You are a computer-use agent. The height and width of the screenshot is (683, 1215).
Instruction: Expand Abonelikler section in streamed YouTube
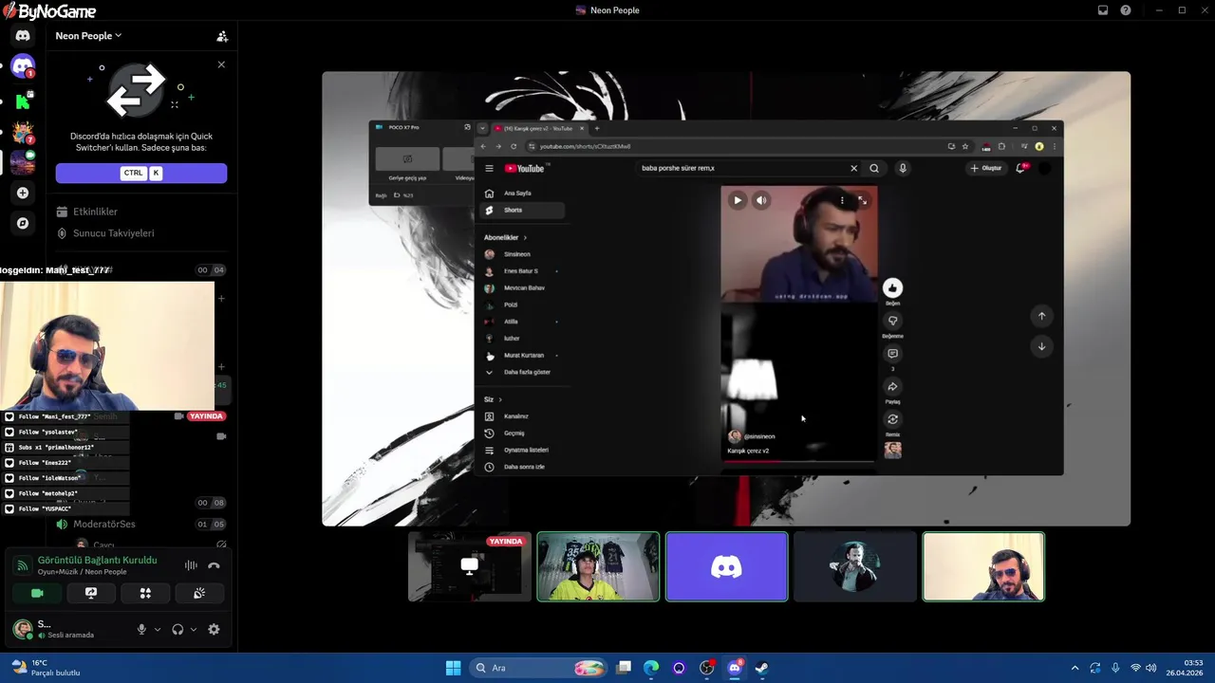coord(505,237)
